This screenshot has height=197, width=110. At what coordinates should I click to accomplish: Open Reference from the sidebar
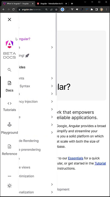(x=10, y=150)
